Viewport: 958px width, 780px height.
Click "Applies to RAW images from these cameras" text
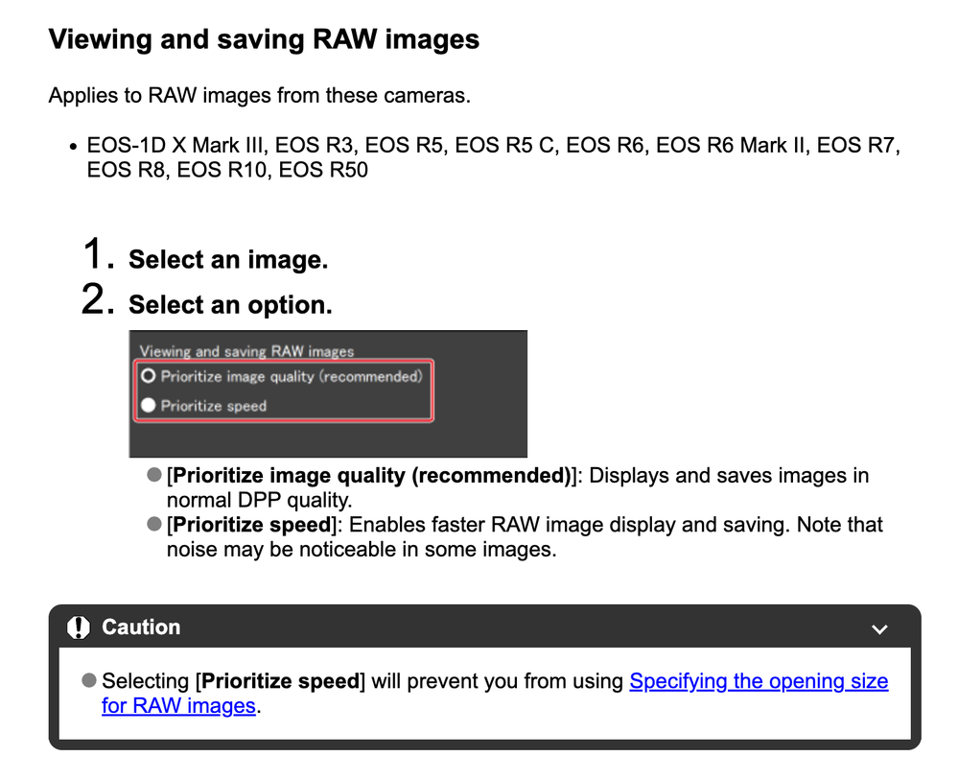click(259, 96)
